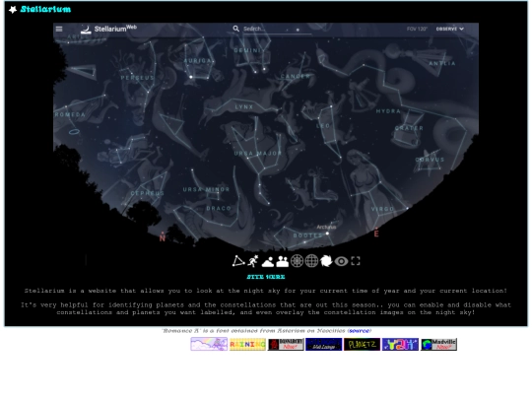Expand the OBSERVE dropdown

pyautogui.click(x=450, y=30)
